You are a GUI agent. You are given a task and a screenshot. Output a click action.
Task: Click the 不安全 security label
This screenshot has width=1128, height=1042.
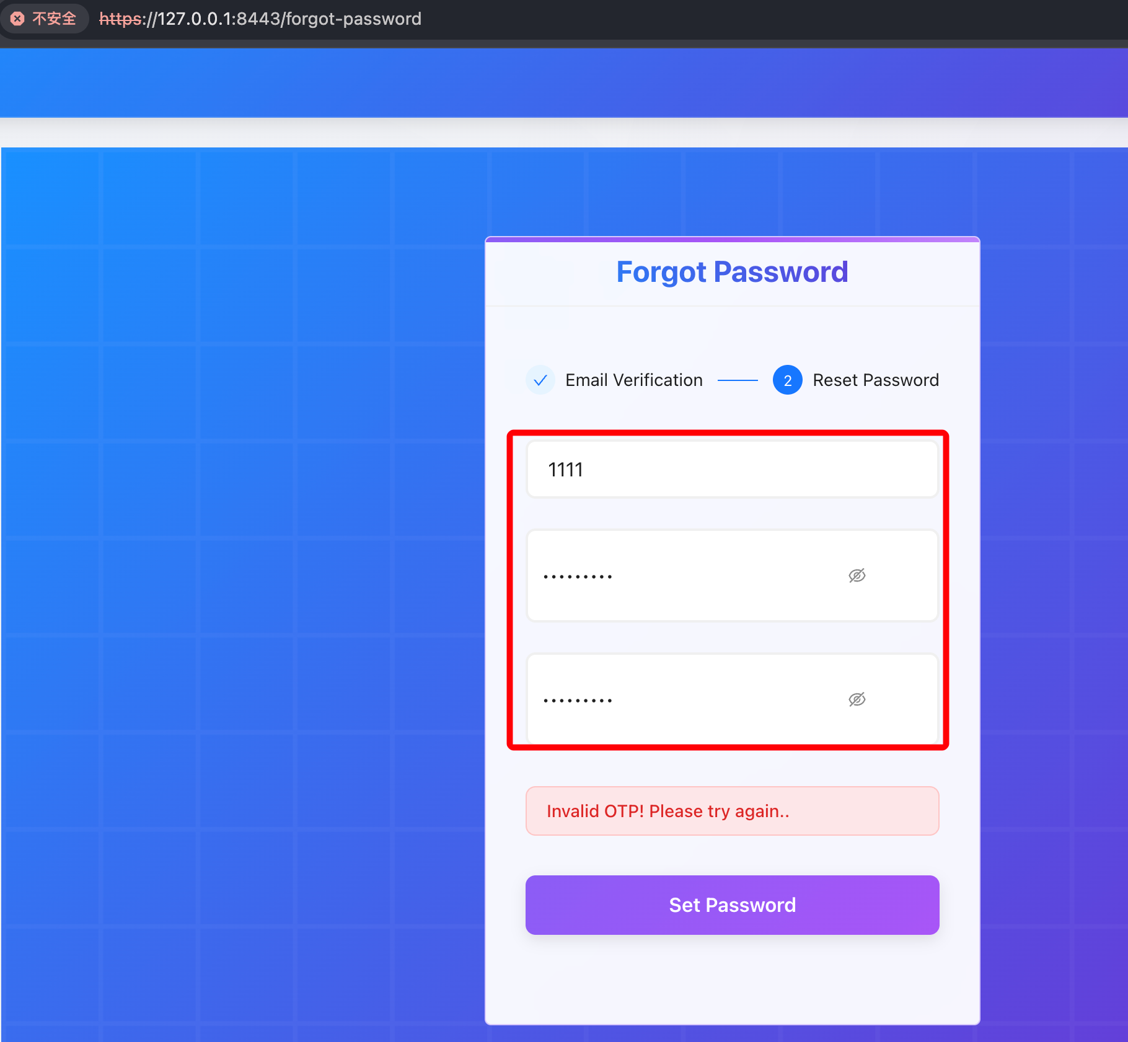click(54, 19)
